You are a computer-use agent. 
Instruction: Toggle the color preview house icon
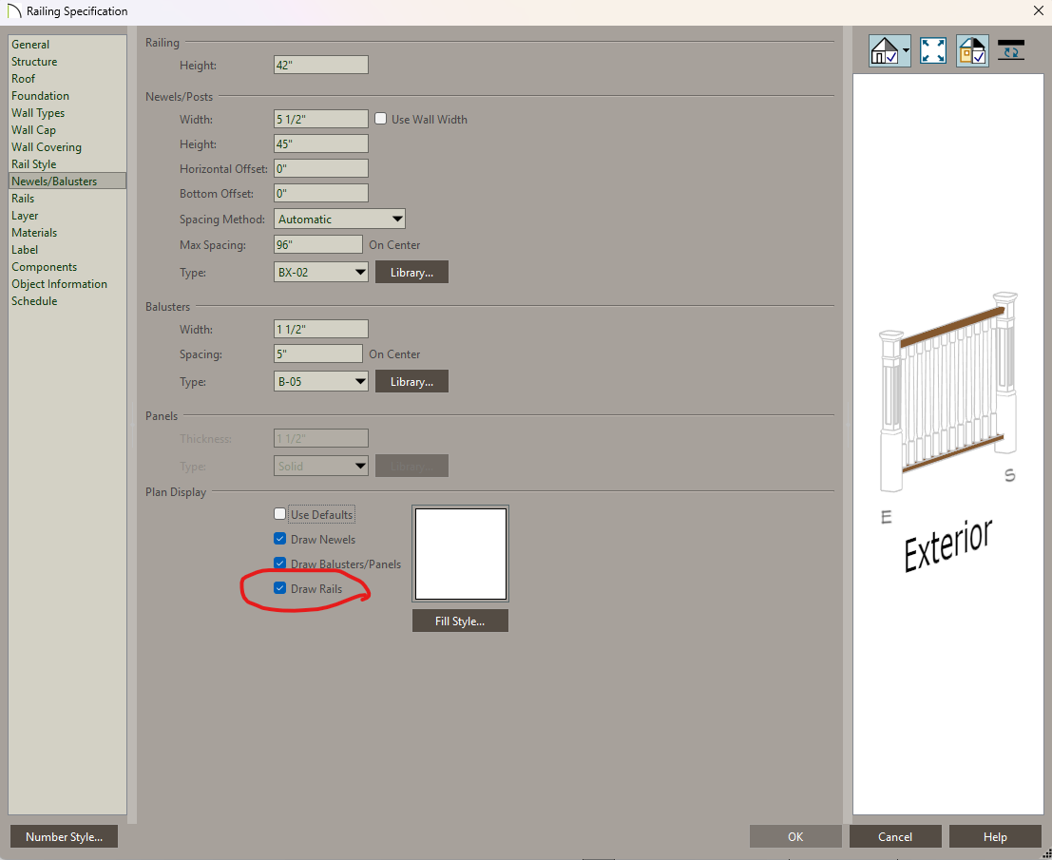pos(972,51)
